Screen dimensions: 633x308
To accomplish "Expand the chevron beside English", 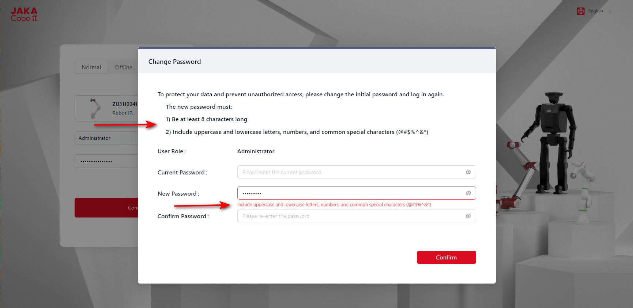I will [610, 11].
